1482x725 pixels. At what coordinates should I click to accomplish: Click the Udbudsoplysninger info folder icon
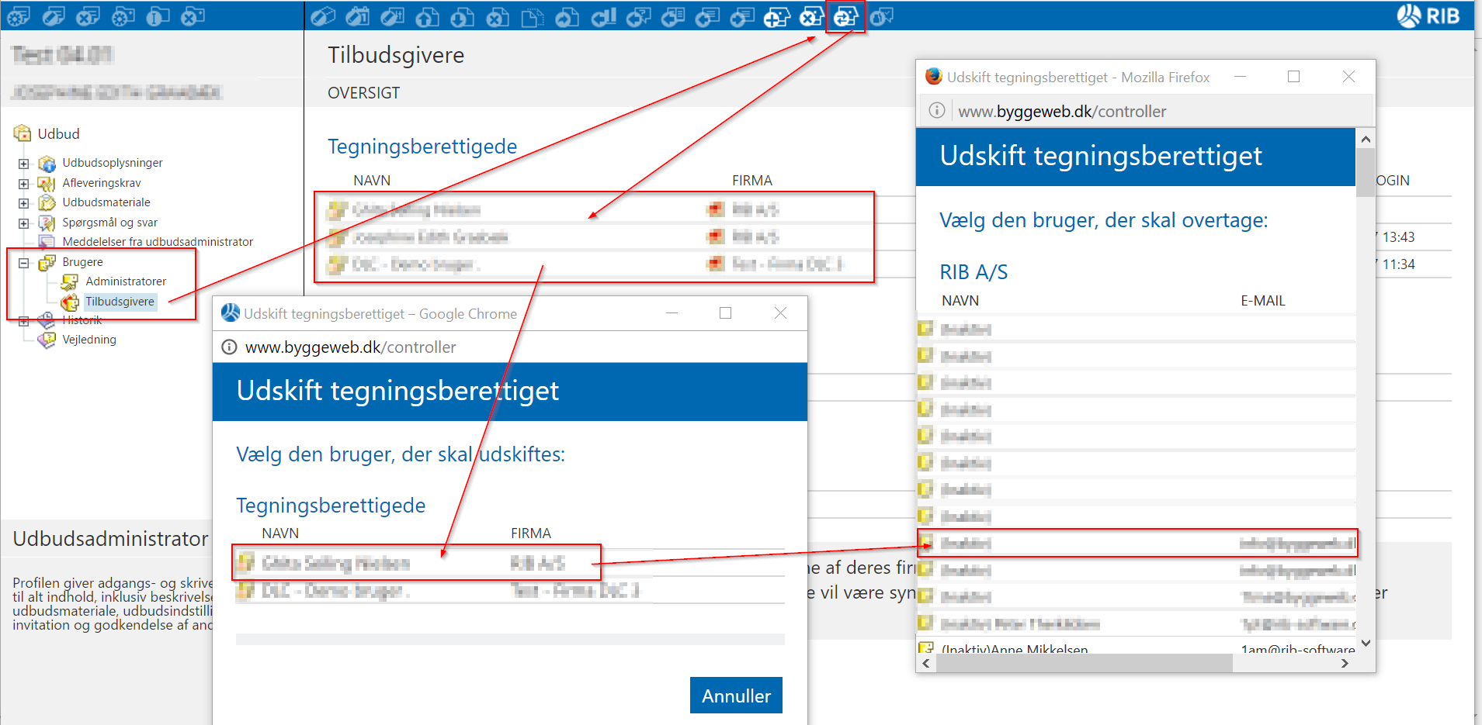pos(47,164)
